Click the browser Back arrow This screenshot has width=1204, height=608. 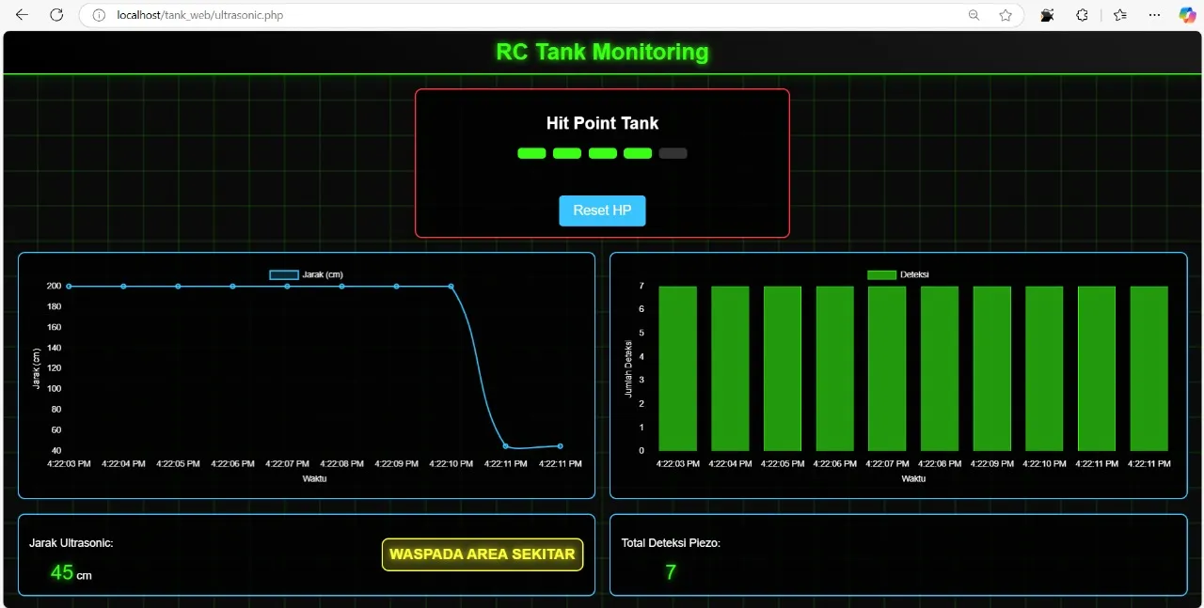pyautogui.click(x=23, y=15)
